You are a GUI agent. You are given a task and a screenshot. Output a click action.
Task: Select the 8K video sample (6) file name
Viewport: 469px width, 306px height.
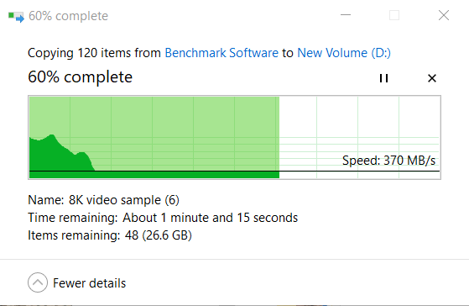(124, 200)
